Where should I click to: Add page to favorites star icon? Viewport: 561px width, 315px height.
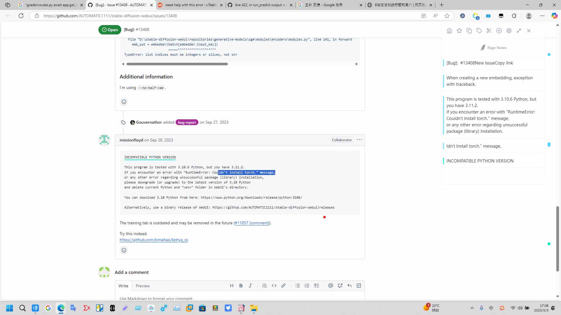447,16
